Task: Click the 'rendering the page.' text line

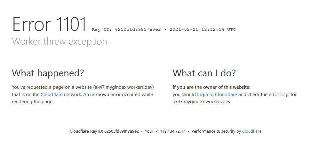Action: click(x=33, y=102)
